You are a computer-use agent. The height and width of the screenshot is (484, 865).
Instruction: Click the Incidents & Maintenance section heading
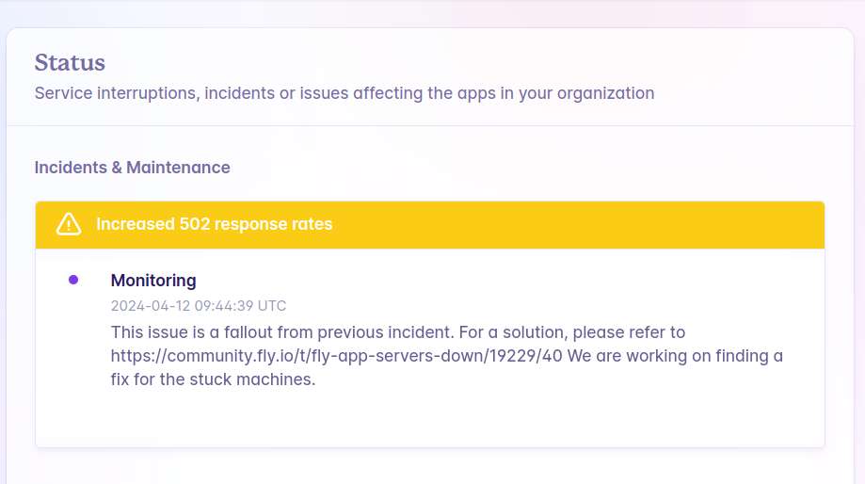click(133, 168)
